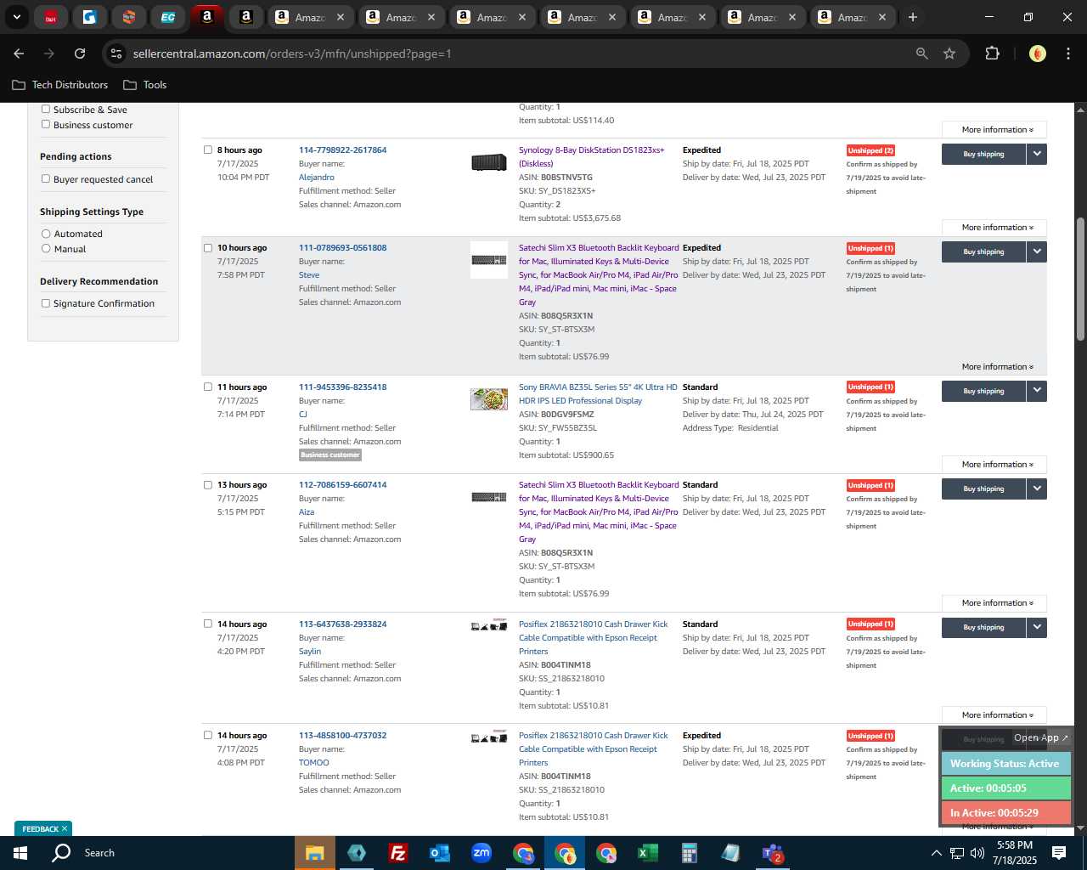The image size is (1087, 870).
Task: Toggle Business customer filter checkbox
Action: pos(46,124)
